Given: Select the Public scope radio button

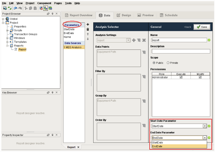Looking at the screenshot, I should coord(154,63).
